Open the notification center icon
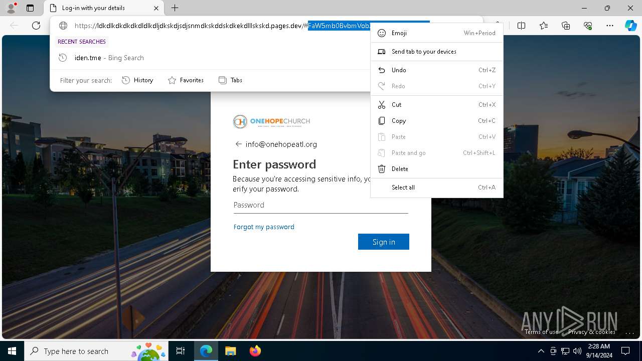The height and width of the screenshot is (361, 642). (x=625, y=351)
